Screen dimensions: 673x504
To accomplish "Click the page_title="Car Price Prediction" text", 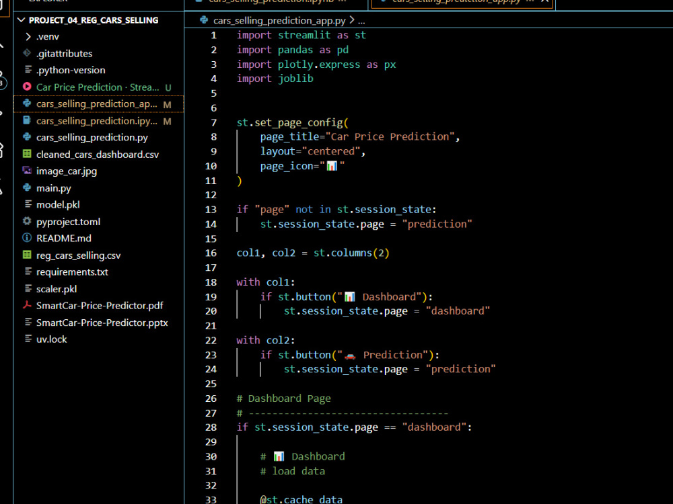I will click(359, 136).
